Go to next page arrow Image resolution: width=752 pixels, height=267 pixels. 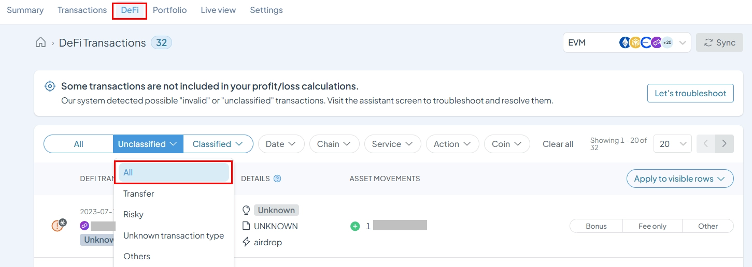(x=725, y=144)
